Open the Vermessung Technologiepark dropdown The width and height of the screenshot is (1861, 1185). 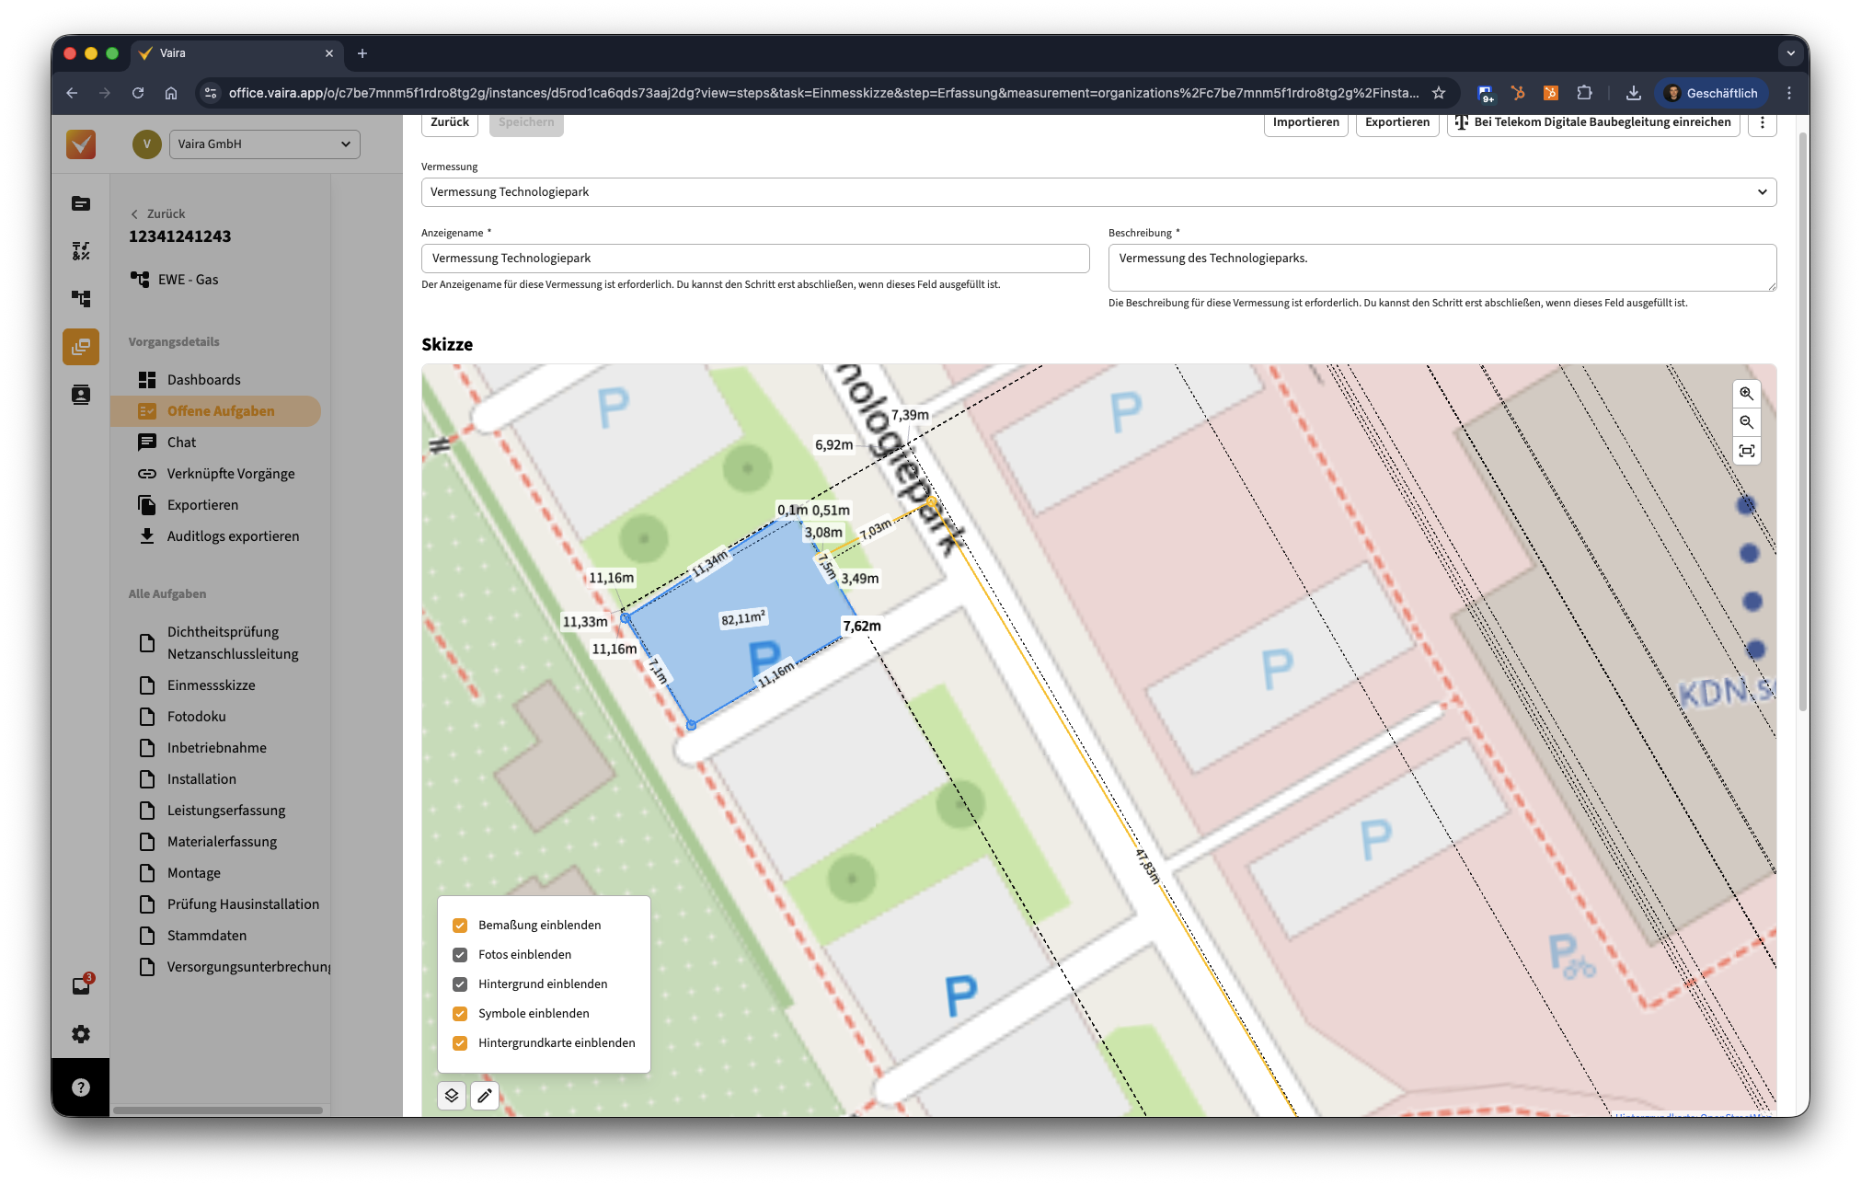1097,192
